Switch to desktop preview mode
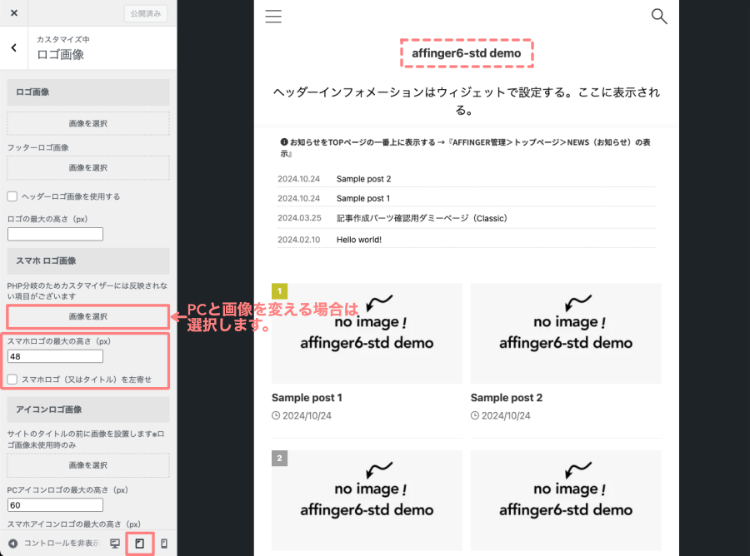 click(x=115, y=544)
